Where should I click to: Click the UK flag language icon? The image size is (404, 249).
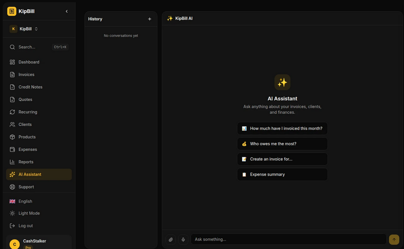click(12, 202)
